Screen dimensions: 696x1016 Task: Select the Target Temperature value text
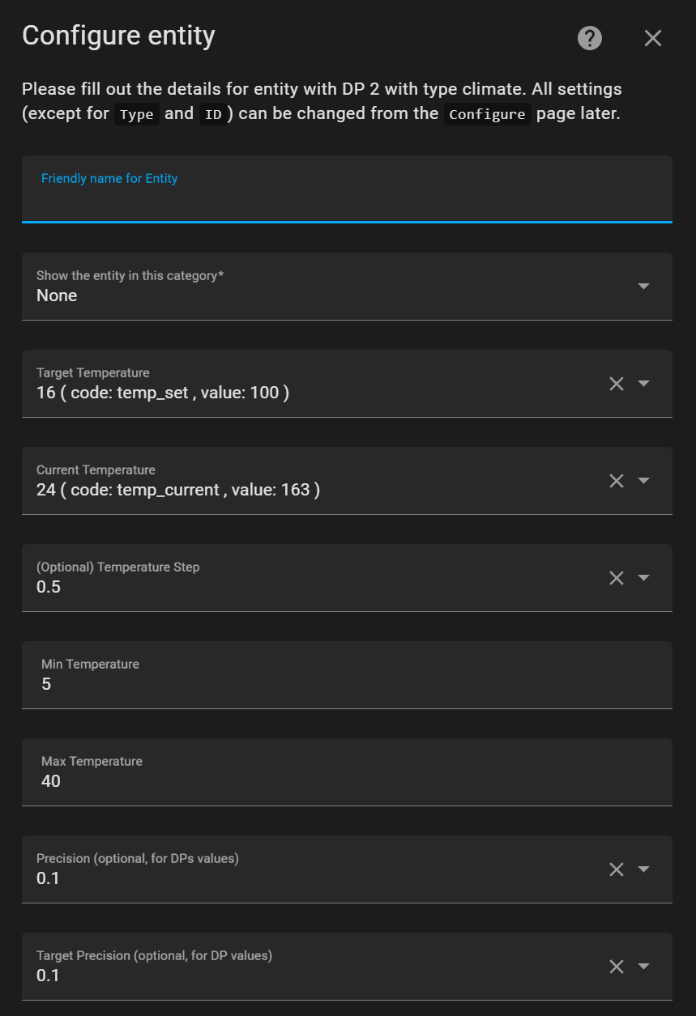pyautogui.click(x=163, y=393)
